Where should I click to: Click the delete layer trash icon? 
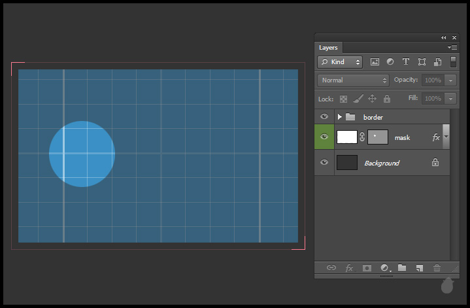437,267
